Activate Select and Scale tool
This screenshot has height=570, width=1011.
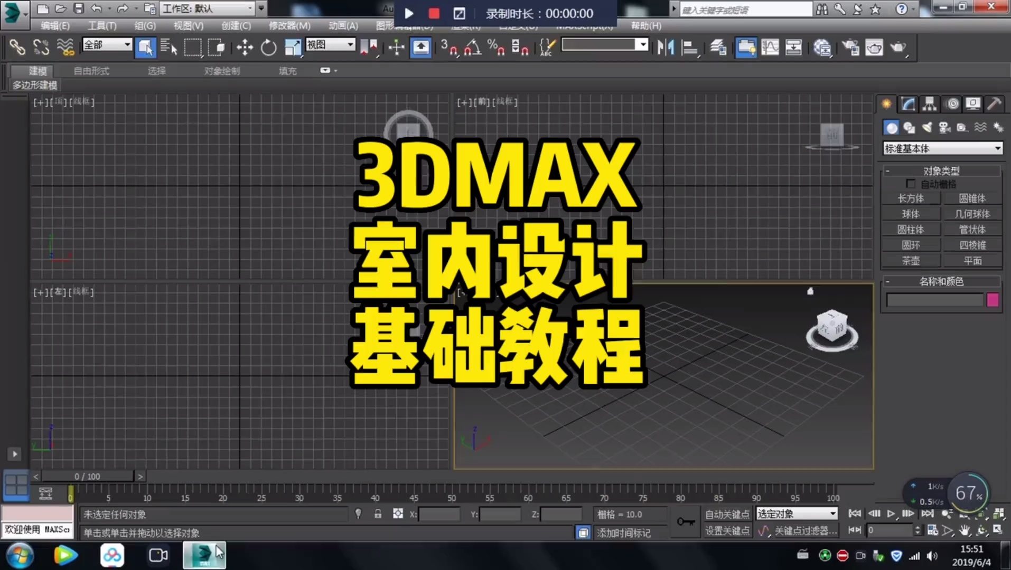292,47
